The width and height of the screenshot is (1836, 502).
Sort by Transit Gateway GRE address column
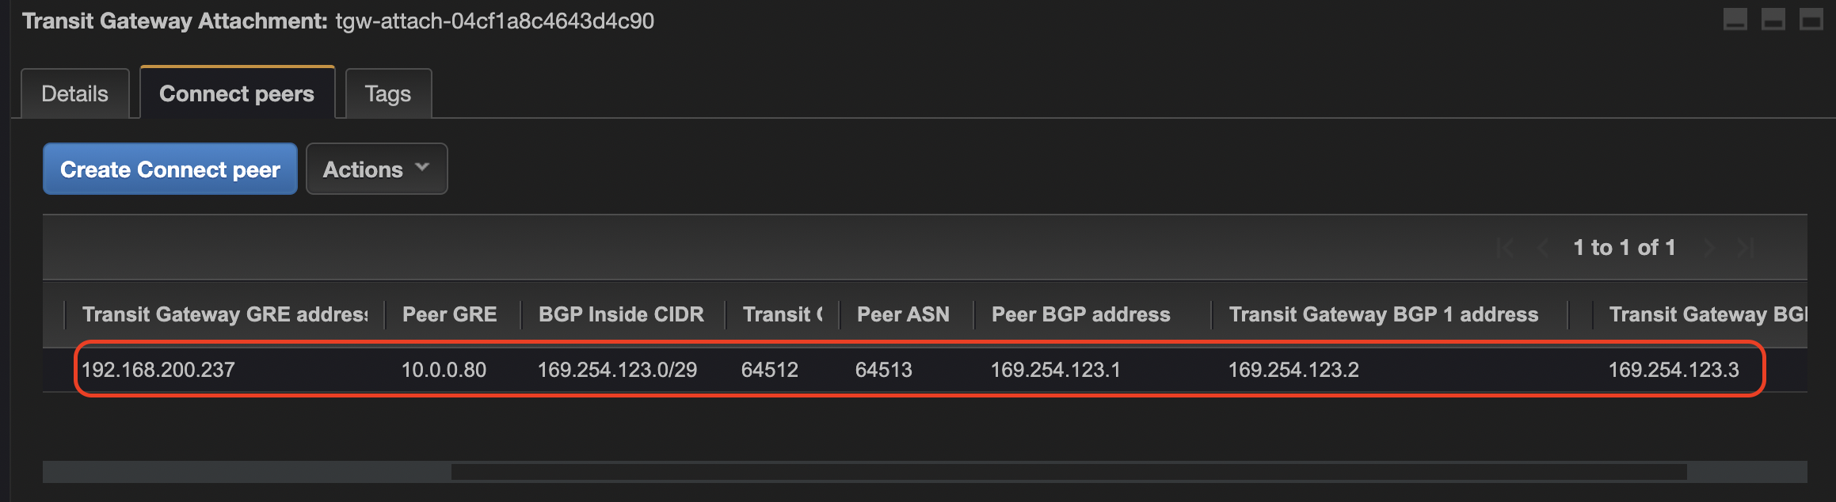pos(225,314)
